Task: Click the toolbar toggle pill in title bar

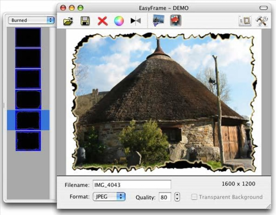Action: click(x=264, y=8)
